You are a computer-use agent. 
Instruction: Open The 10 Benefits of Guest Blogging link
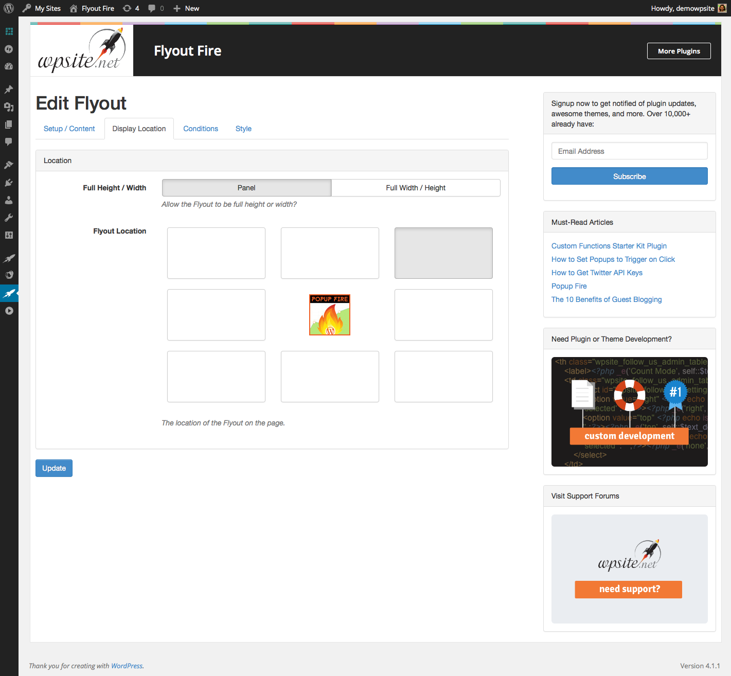tap(607, 299)
